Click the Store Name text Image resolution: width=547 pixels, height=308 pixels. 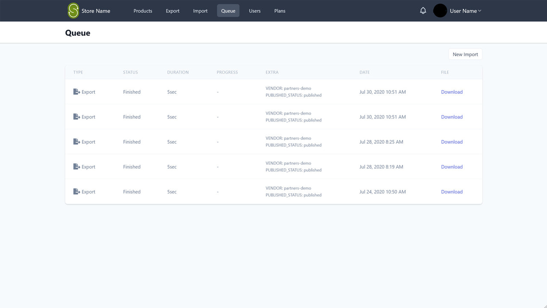96,11
